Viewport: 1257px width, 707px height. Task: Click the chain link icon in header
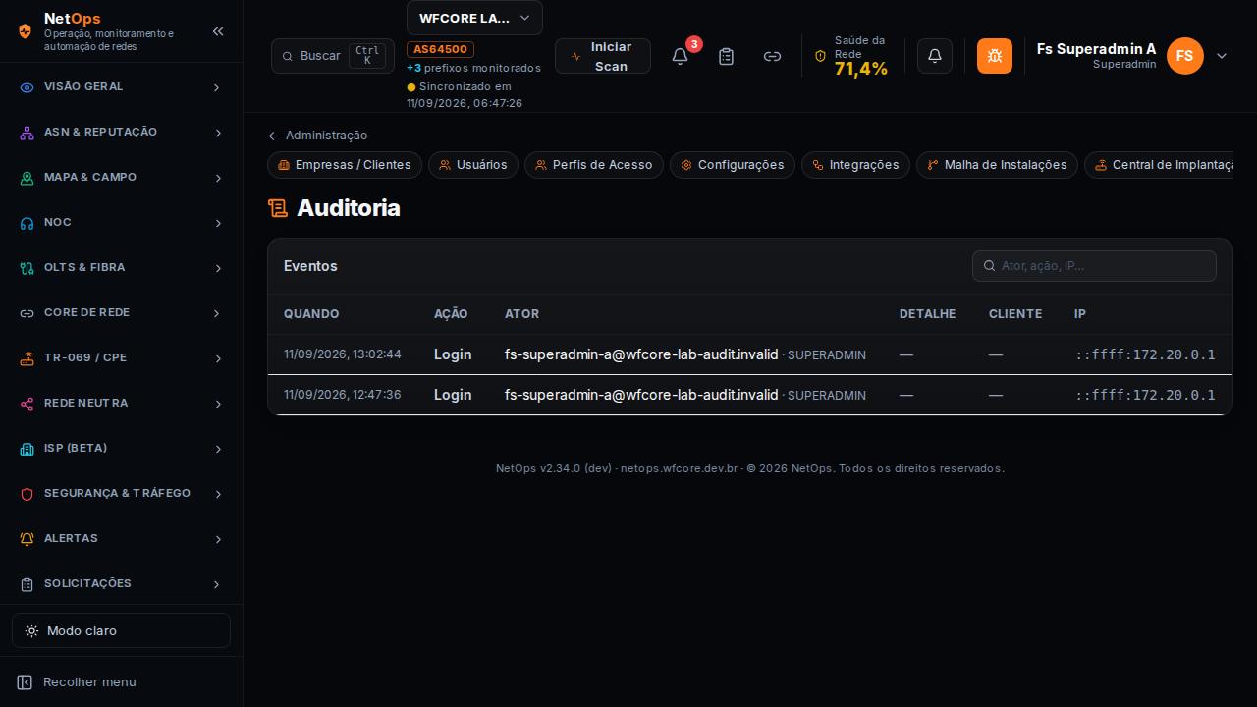point(773,56)
